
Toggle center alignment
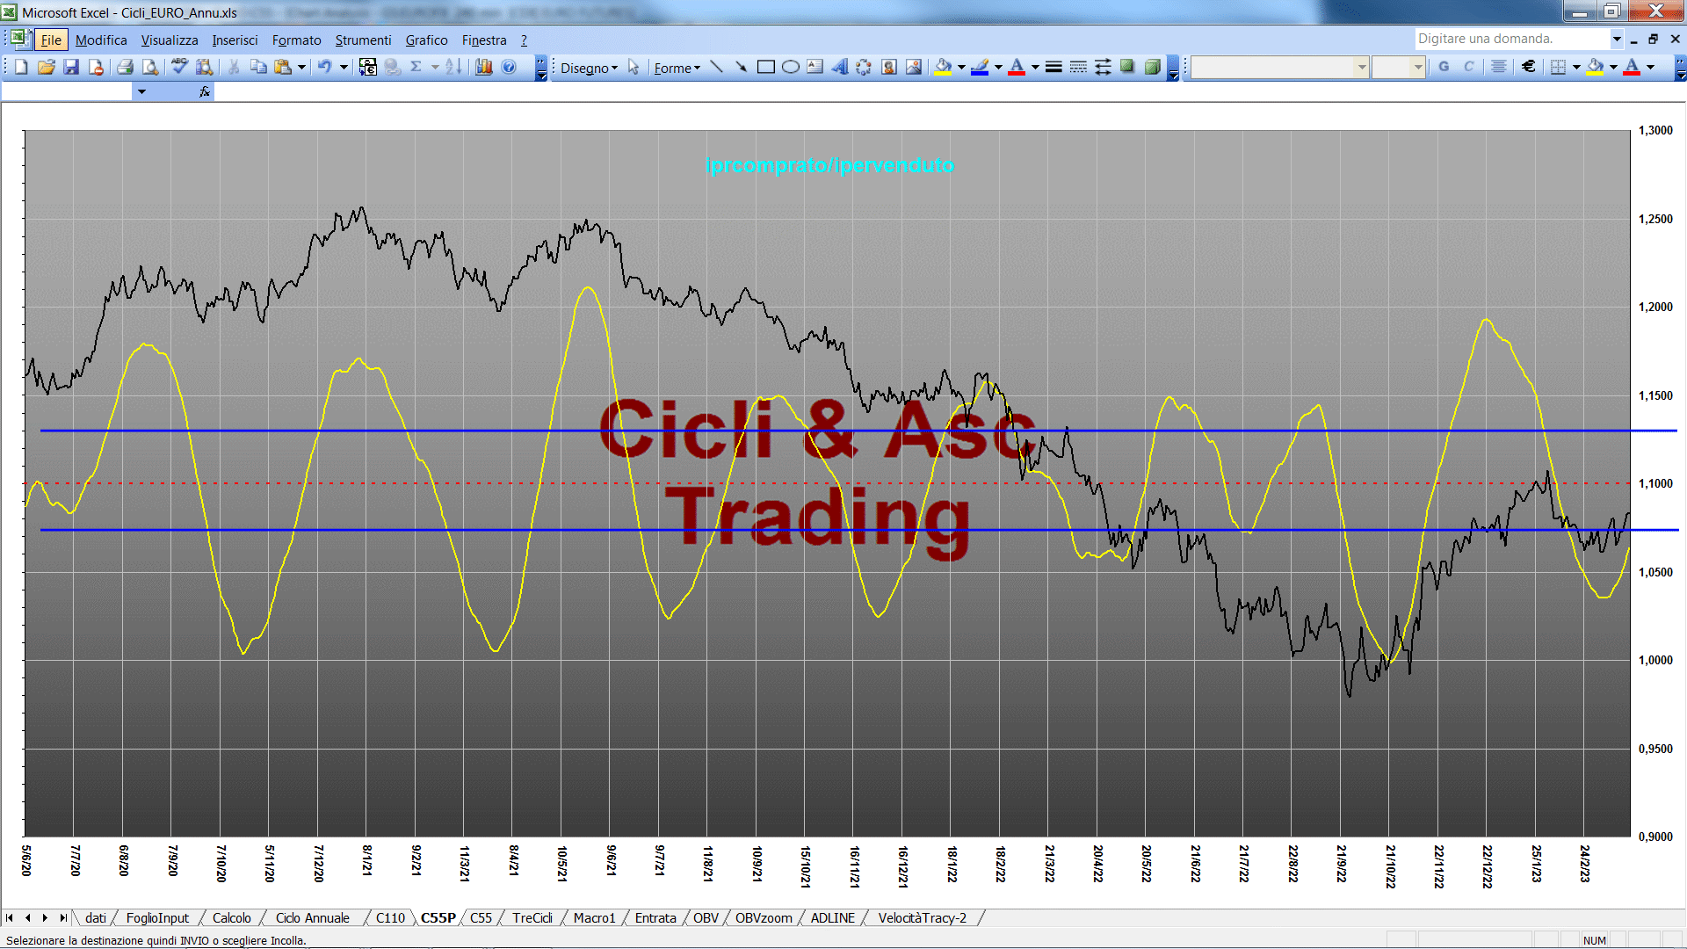pos(1499,67)
